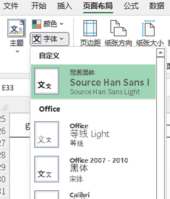Switch to the 开始 tab
Screen dimensions: 170x199
(38, 6)
